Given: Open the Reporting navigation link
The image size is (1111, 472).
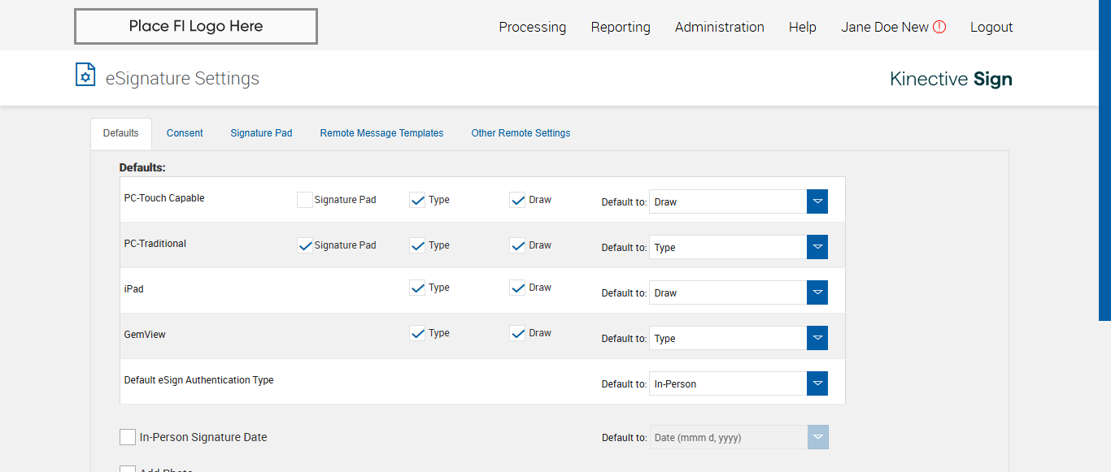Looking at the screenshot, I should pyautogui.click(x=621, y=27).
